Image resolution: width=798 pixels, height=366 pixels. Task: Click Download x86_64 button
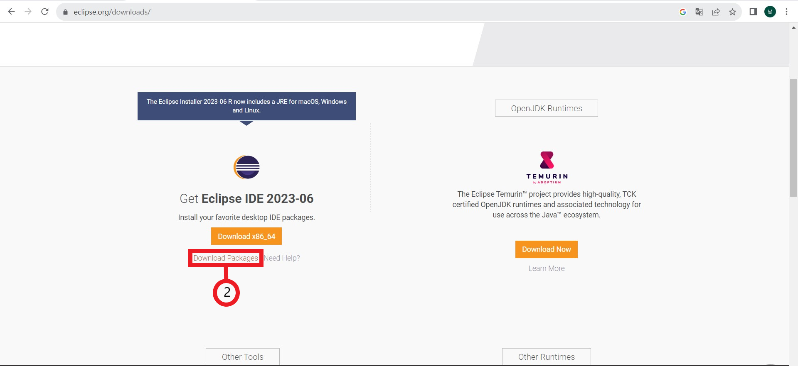pyautogui.click(x=246, y=236)
